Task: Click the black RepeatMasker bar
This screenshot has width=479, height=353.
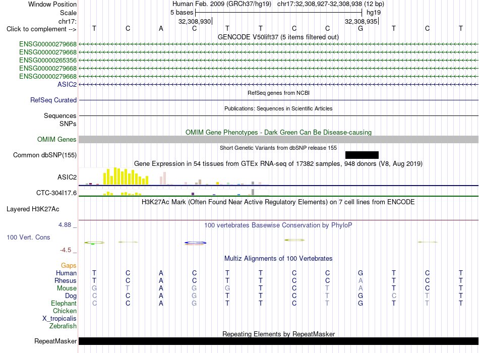Action: pyautogui.click(x=278, y=341)
